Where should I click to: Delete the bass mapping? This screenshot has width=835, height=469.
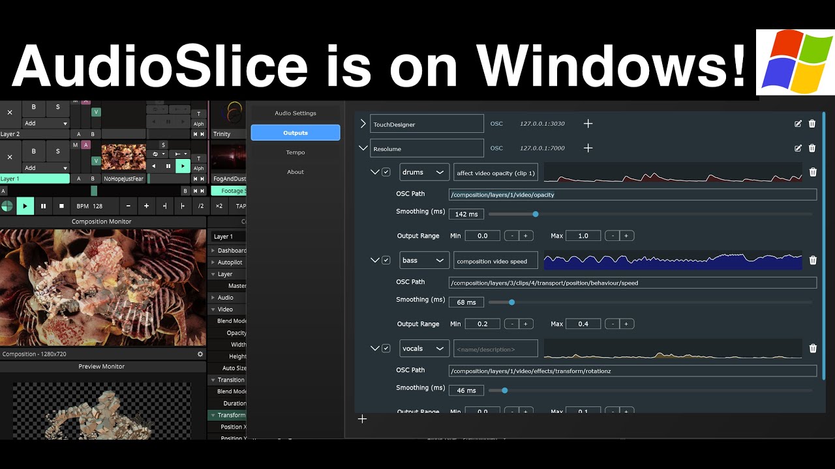point(813,261)
